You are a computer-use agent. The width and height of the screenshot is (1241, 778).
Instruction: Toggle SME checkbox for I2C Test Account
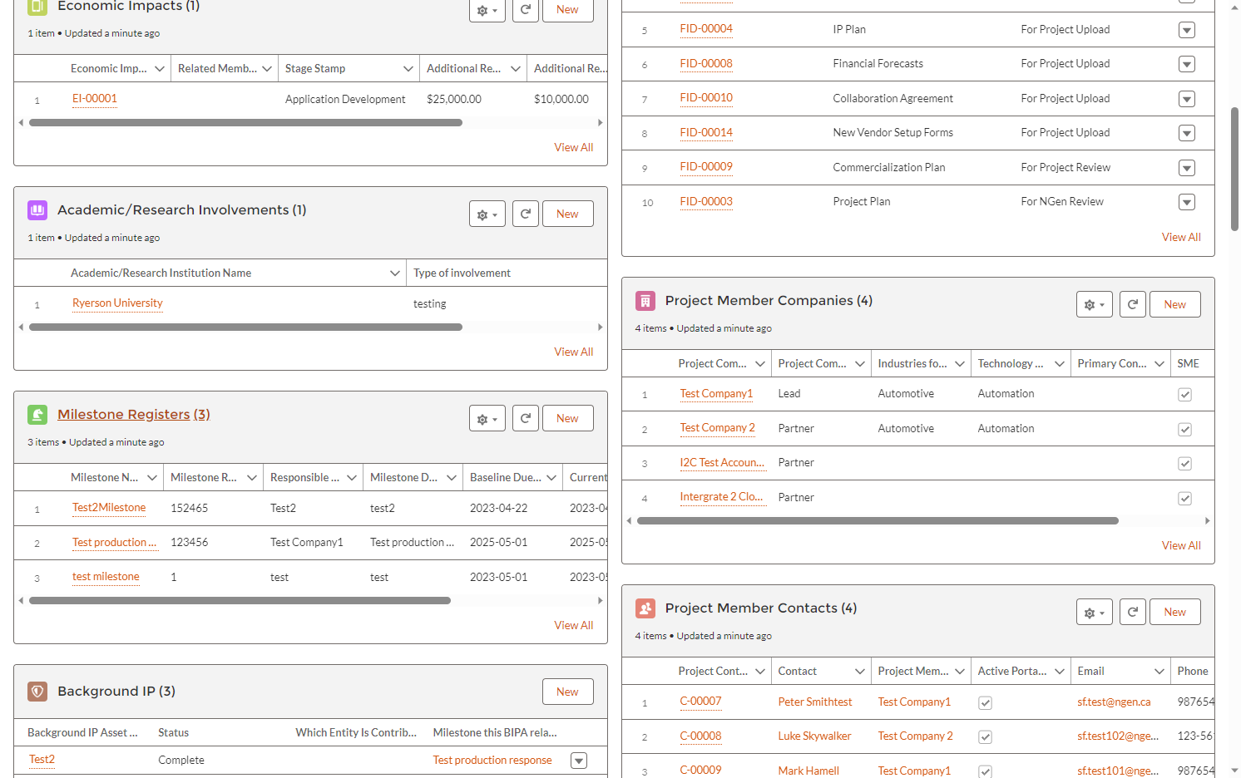click(x=1184, y=464)
